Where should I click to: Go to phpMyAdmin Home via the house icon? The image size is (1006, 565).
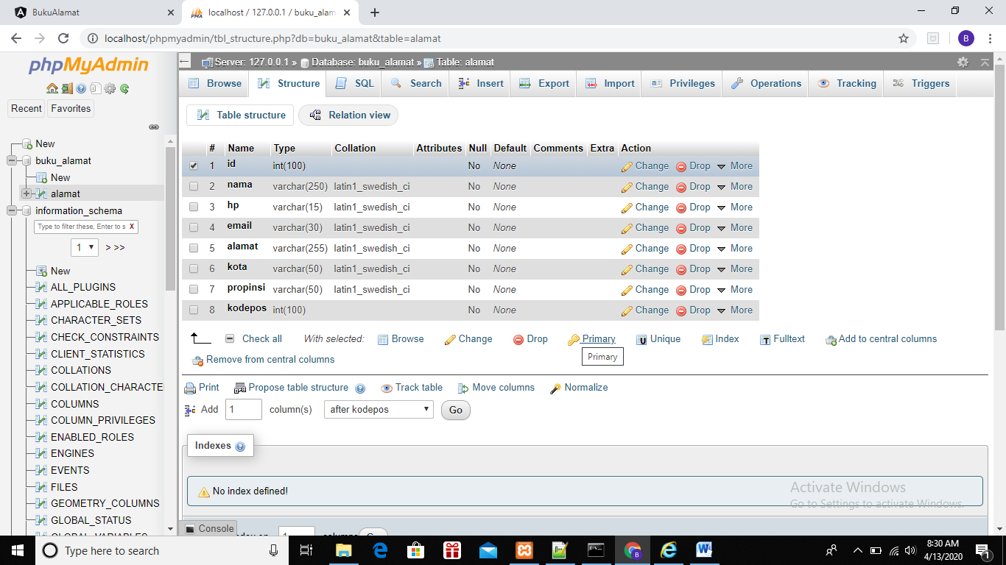(52, 89)
